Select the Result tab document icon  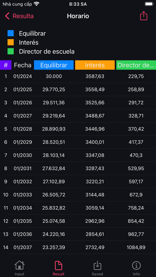tap(58, 265)
